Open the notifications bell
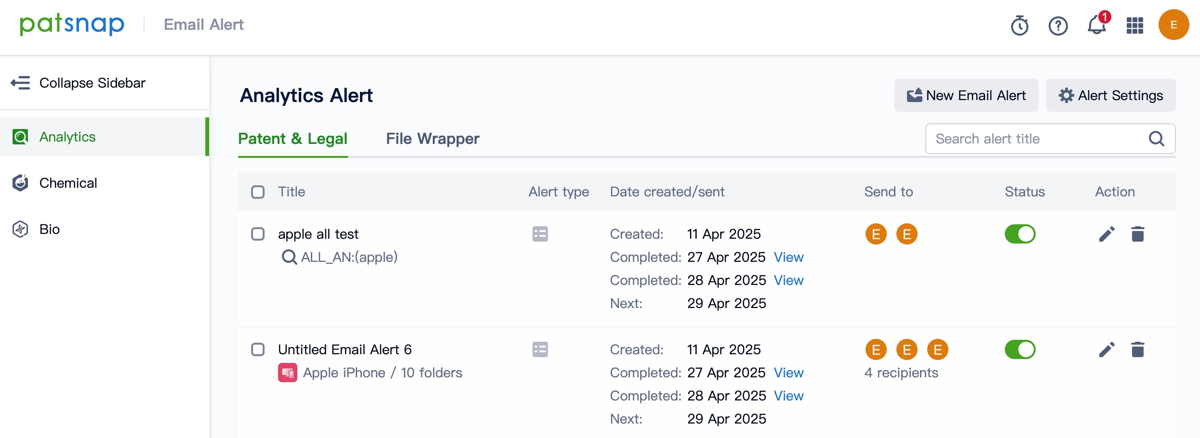Viewport: 1200px width, 438px height. (1096, 26)
